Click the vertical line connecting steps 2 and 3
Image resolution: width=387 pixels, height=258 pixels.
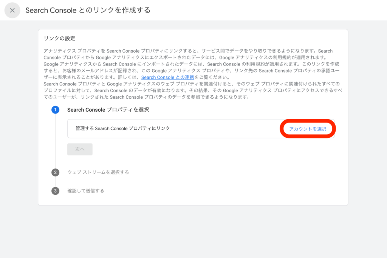pyautogui.click(x=56, y=182)
